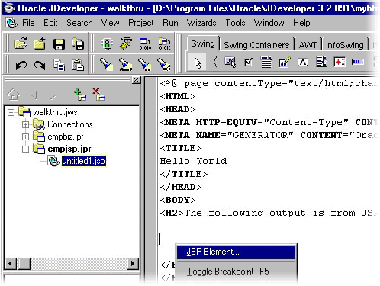Expand the Connections node
The image size is (380, 286).
[25, 124]
